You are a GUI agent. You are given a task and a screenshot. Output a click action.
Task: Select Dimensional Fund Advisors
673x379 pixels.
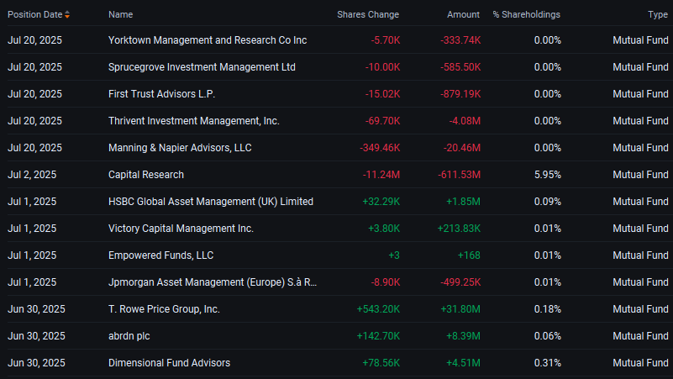tap(169, 363)
